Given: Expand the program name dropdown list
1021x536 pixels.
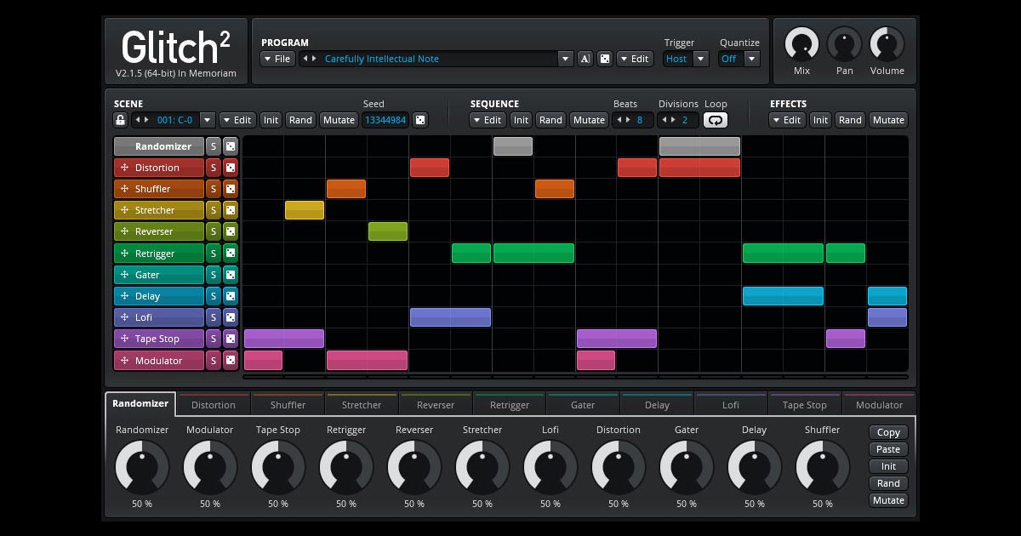Looking at the screenshot, I should [x=566, y=59].
